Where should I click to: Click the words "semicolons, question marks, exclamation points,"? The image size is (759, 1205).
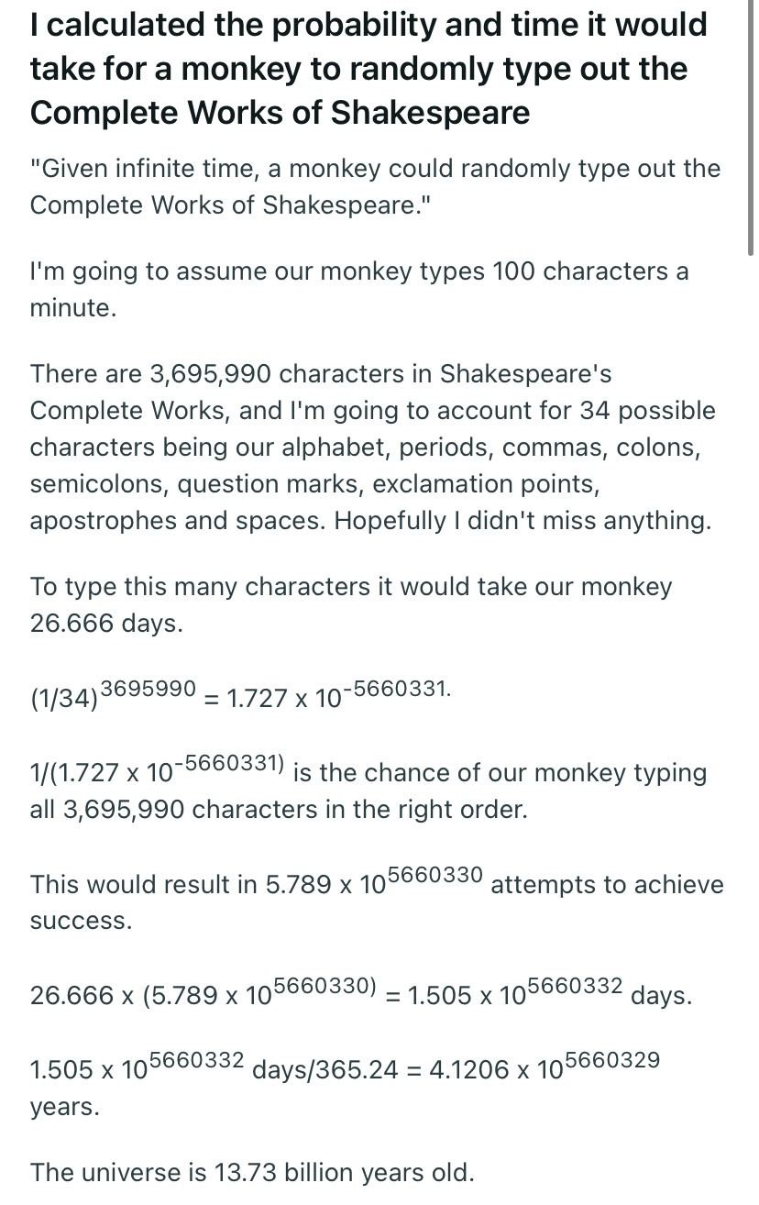point(314,483)
